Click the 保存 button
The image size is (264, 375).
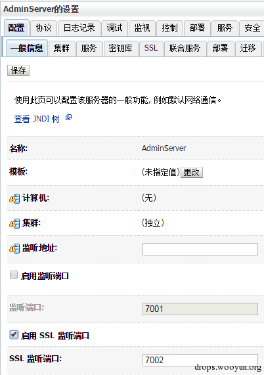18,70
